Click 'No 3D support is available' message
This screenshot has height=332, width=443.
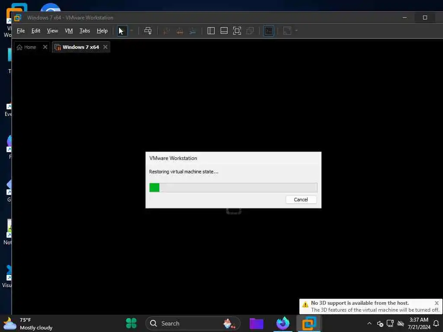tap(360, 303)
